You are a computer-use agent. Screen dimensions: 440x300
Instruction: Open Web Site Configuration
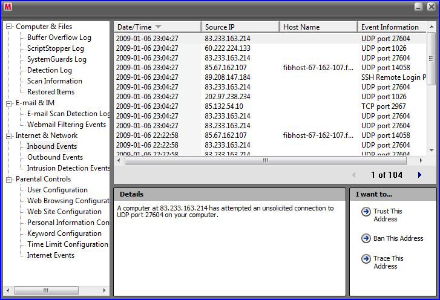64,212
